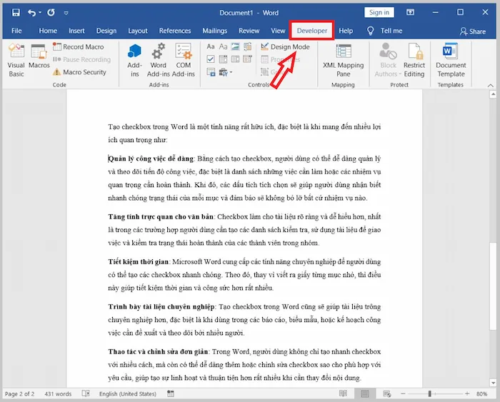This screenshot has width=500, height=402.
Task: Click macro recording status bar icon
Action: [171, 393]
